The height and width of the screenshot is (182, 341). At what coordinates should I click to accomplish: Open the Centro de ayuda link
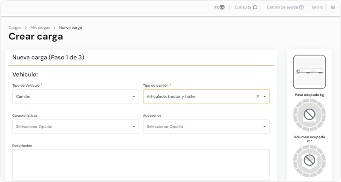click(x=282, y=7)
